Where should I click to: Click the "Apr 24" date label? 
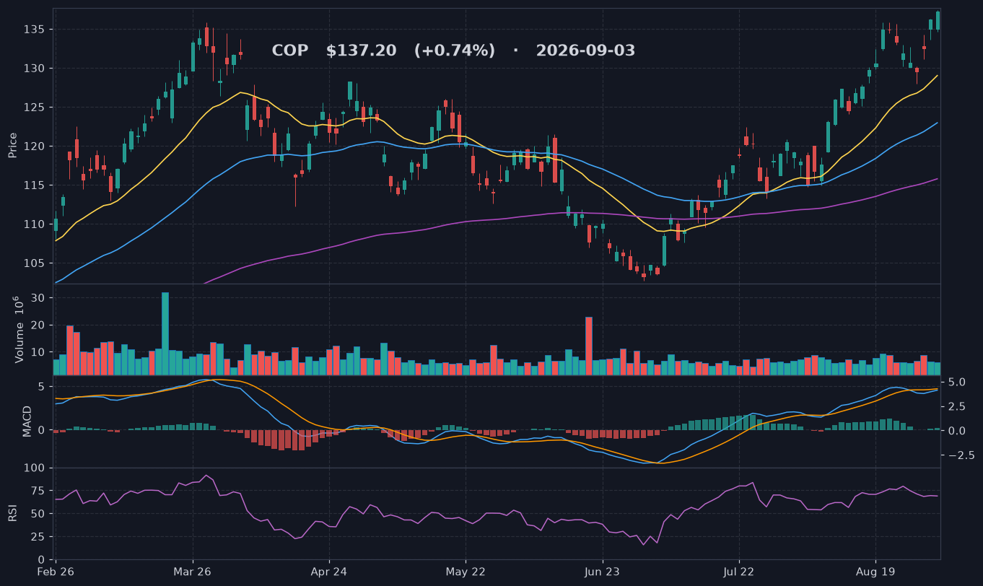[x=329, y=573]
